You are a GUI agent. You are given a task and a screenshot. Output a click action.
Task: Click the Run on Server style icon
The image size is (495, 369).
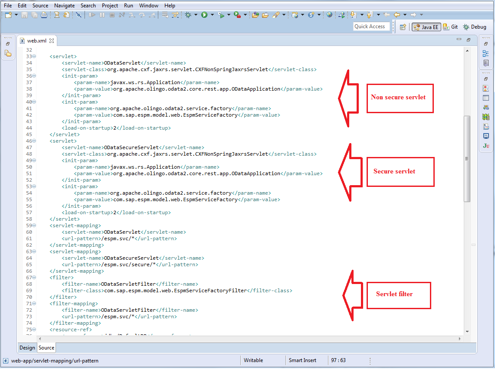(x=221, y=15)
